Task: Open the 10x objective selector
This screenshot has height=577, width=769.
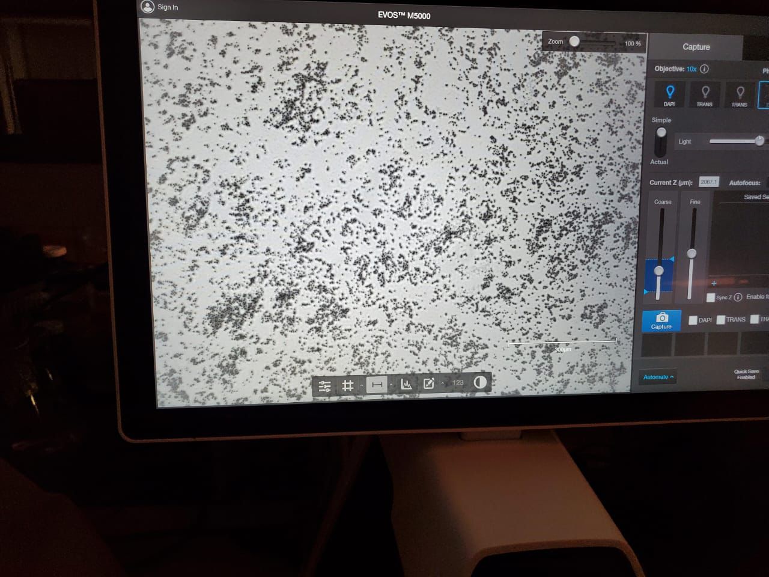Action: click(x=691, y=69)
